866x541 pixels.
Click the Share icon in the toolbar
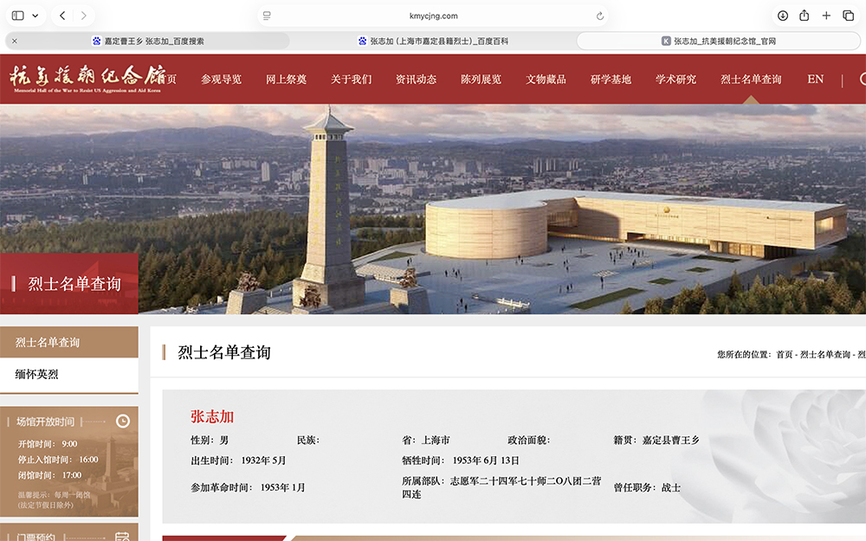805,16
